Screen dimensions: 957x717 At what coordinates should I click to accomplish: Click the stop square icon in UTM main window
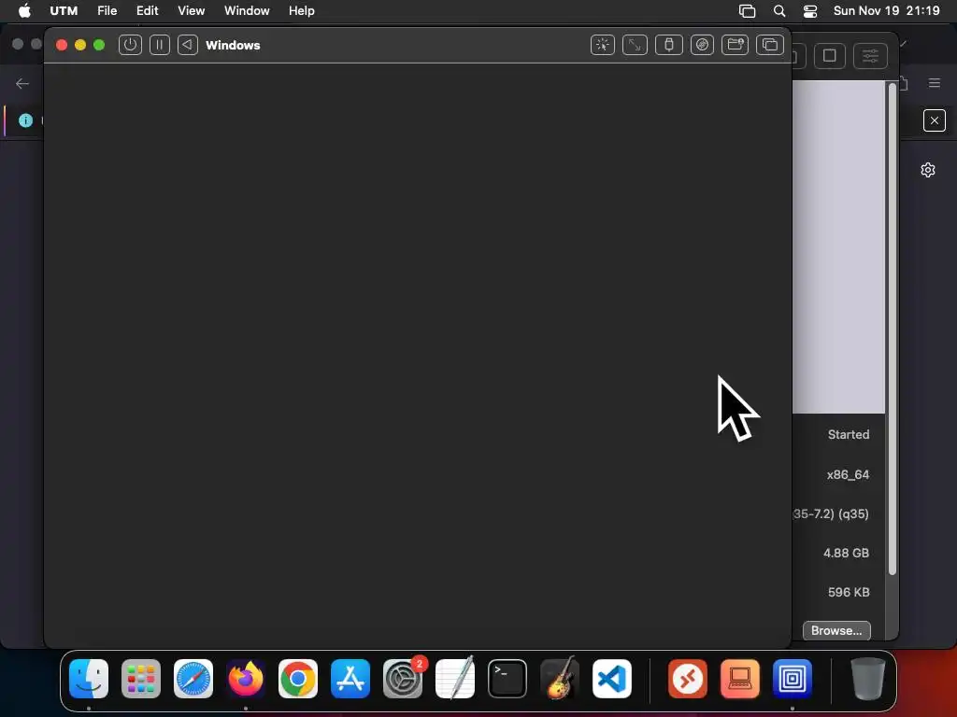(x=830, y=55)
